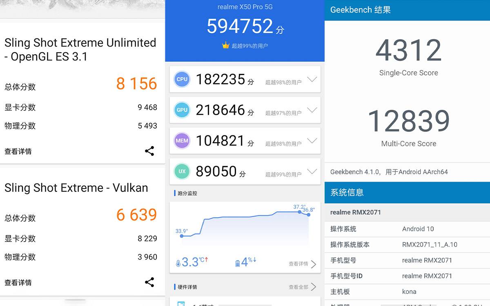490x306 pixels.
Task: Tap the 594752 total score banner
Action: point(244,27)
